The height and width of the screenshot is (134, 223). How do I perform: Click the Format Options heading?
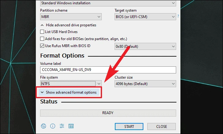(62, 56)
